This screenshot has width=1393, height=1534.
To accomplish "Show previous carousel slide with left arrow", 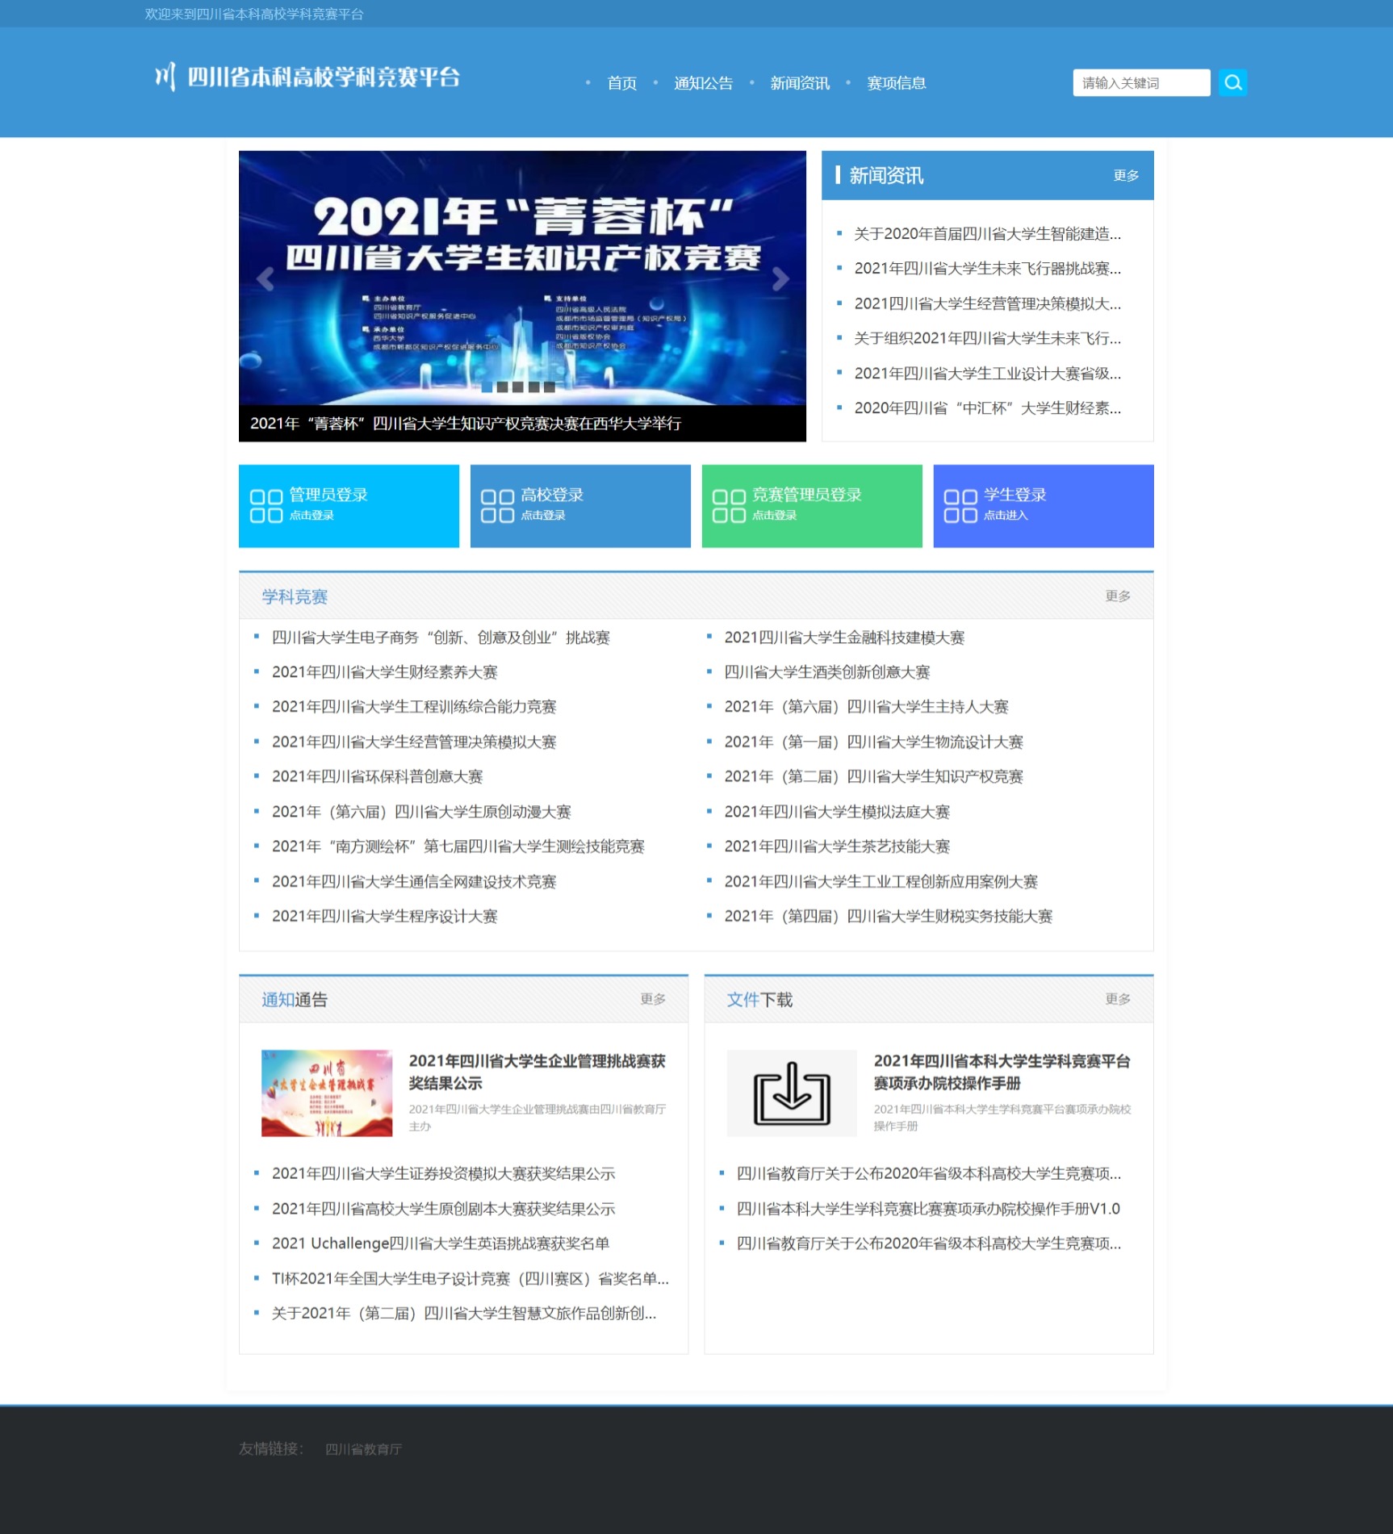I will click(265, 279).
